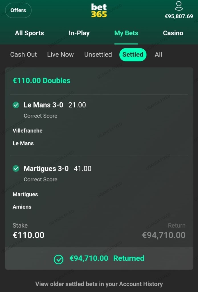Switch to the Casino tab

point(173,33)
